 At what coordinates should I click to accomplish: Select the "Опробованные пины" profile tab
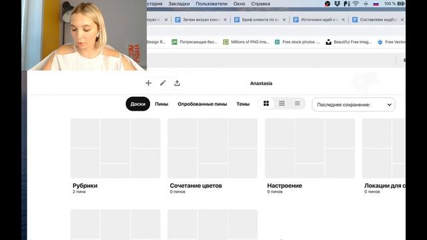202,104
